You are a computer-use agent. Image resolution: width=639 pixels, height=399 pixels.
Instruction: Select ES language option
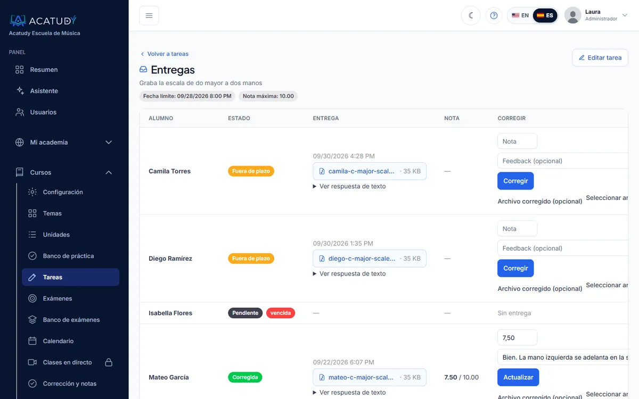pos(545,15)
